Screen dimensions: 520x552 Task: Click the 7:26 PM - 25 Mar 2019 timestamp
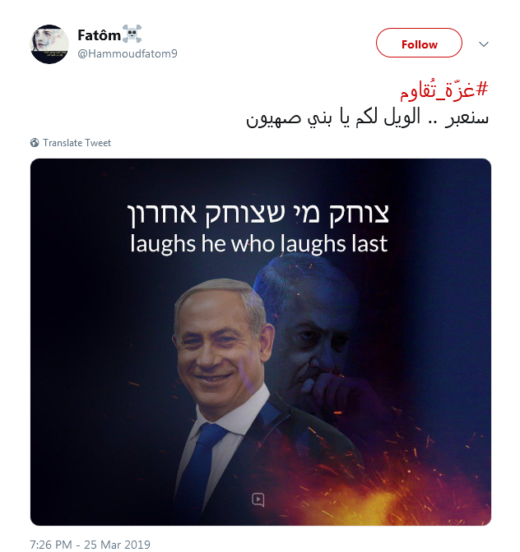tap(91, 545)
